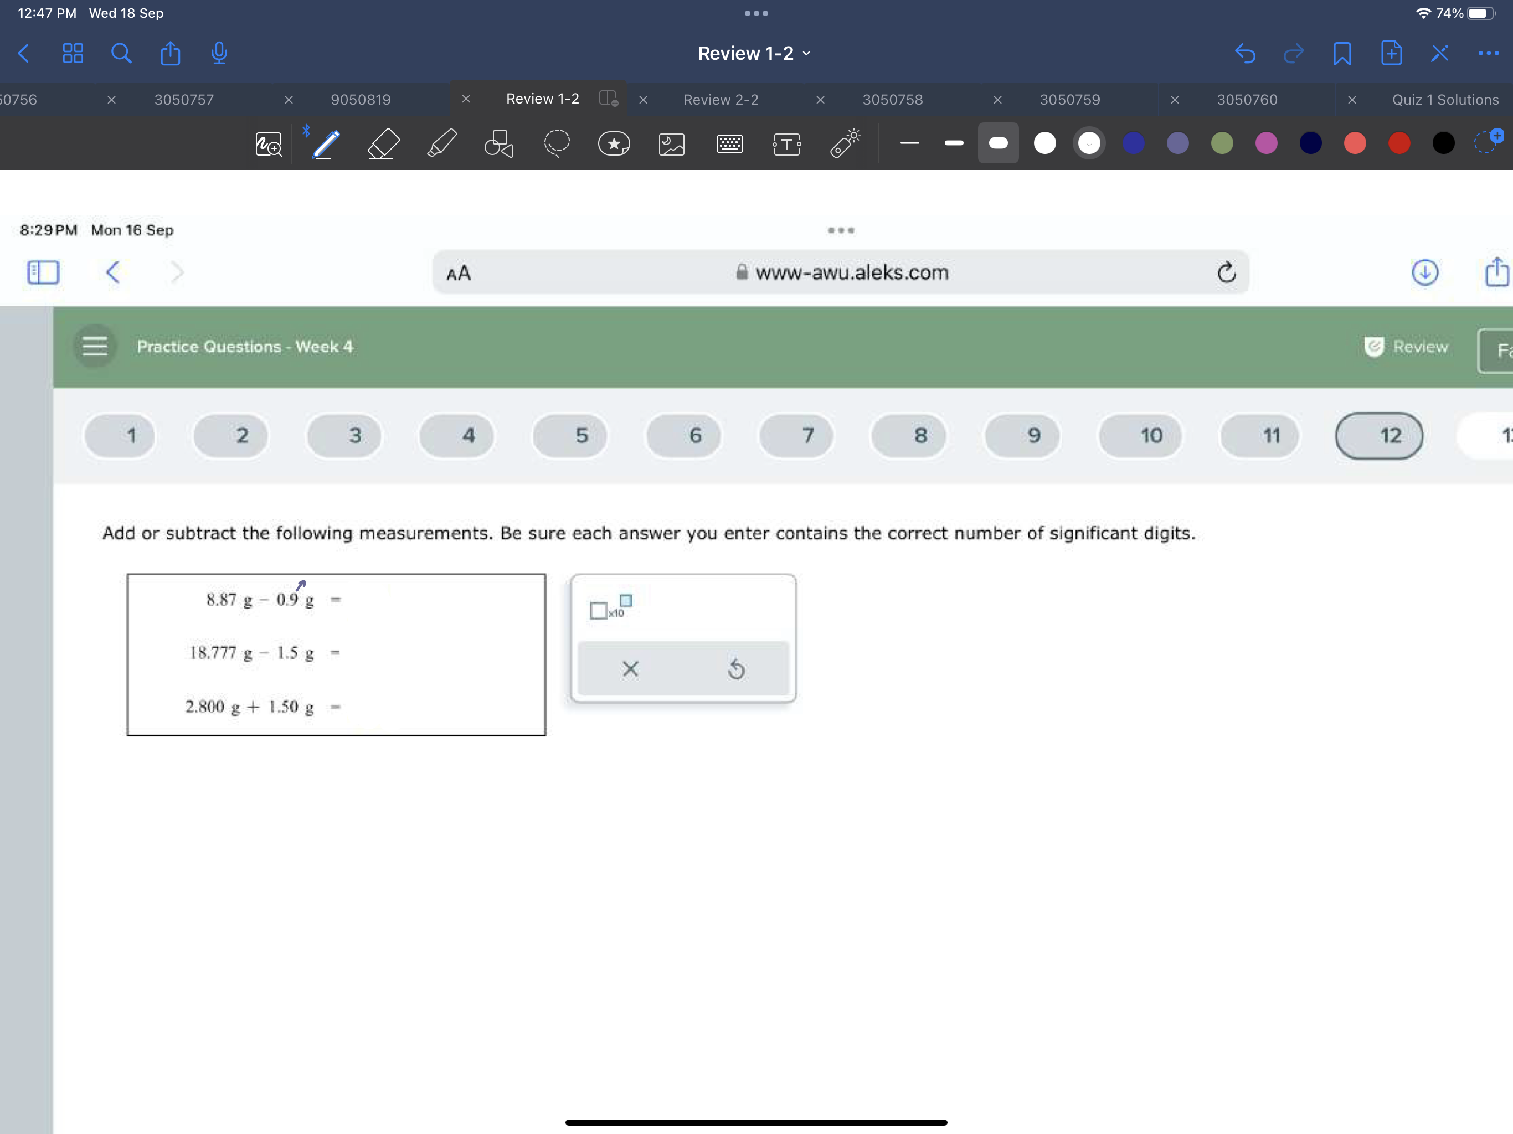Switch to the Quiz 1 Solutions tab
The width and height of the screenshot is (1513, 1134).
(1445, 99)
